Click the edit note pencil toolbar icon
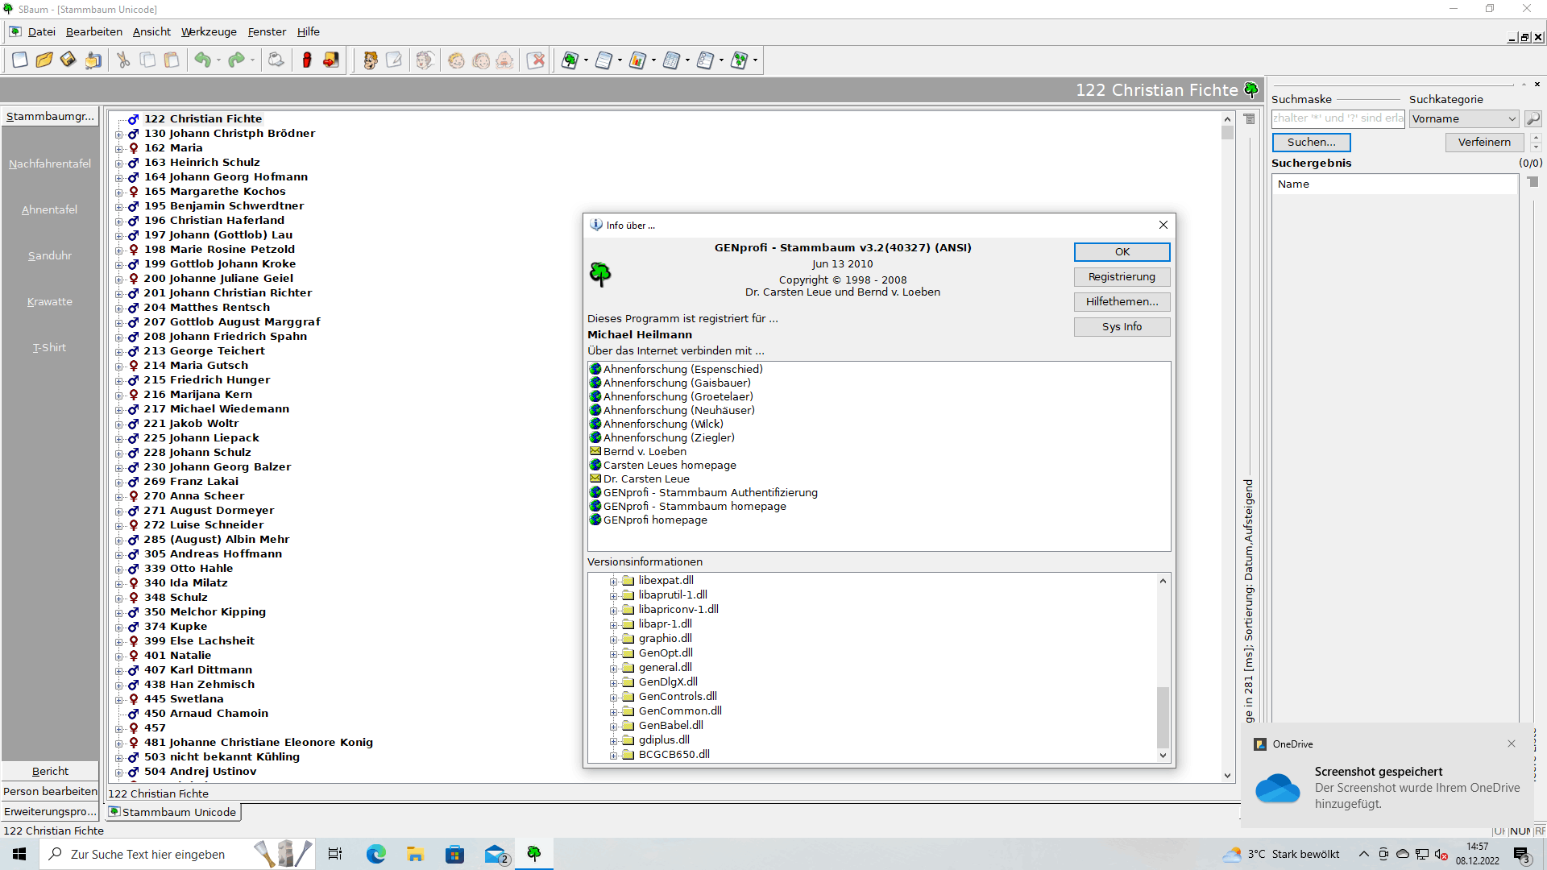Image resolution: width=1547 pixels, height=870 pixels. [x=394, y=60]
